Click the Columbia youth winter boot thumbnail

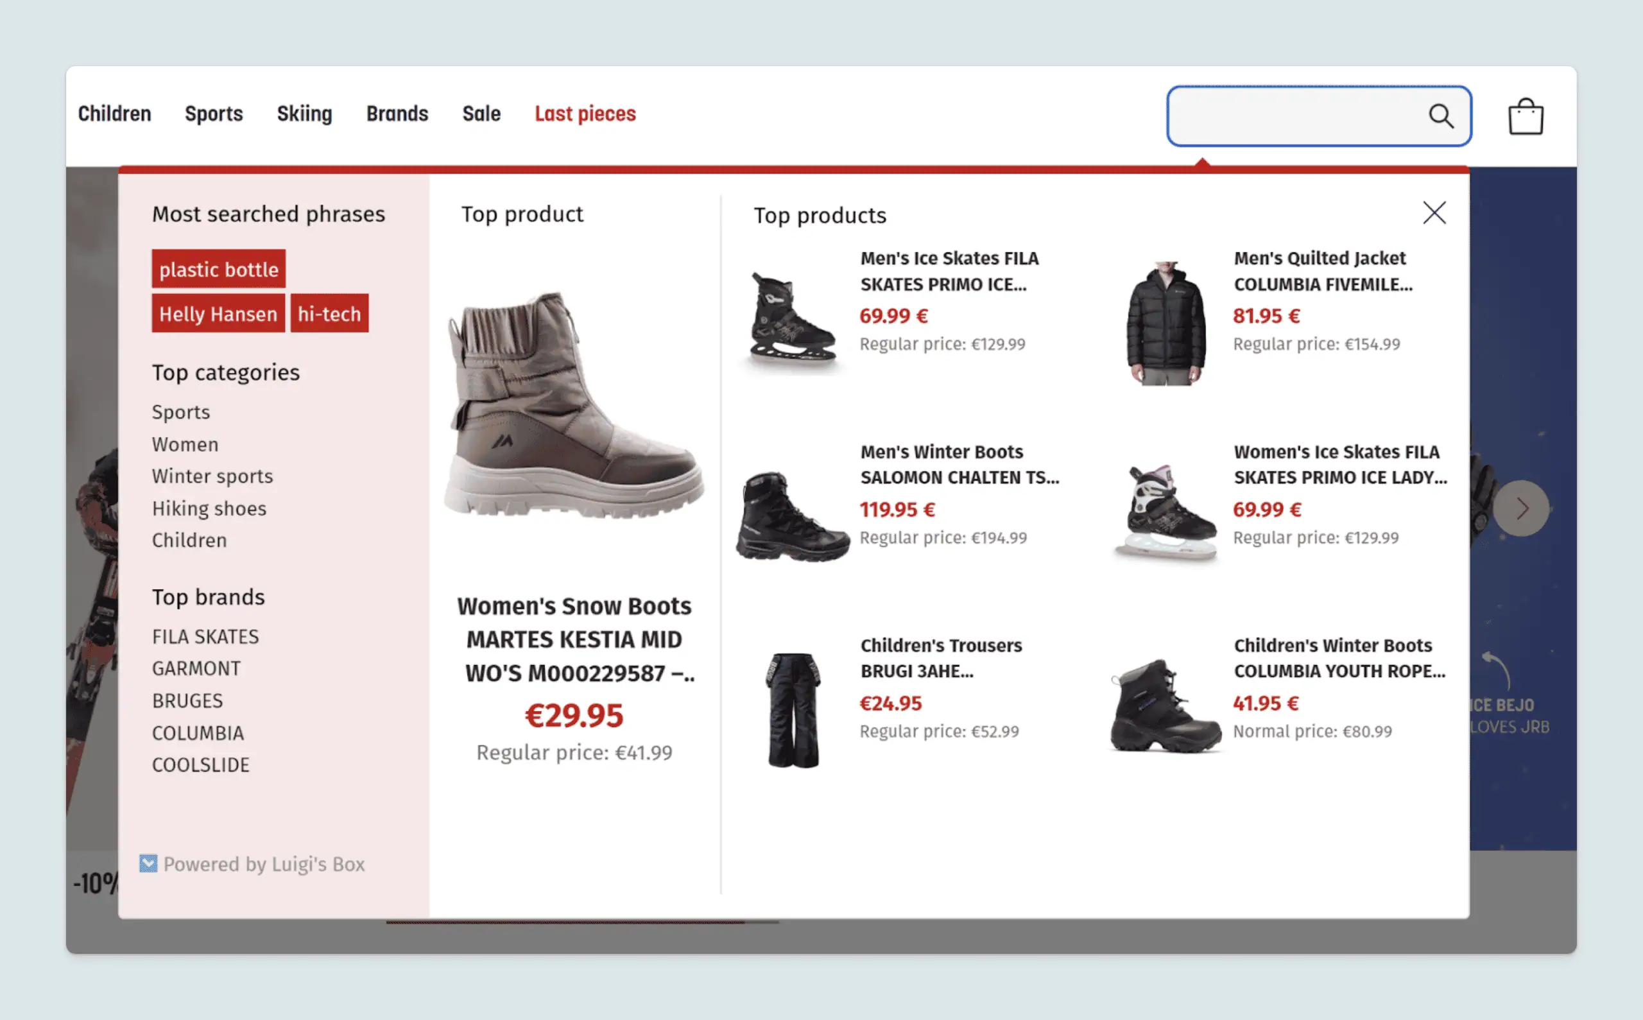tap(1166, 706)
